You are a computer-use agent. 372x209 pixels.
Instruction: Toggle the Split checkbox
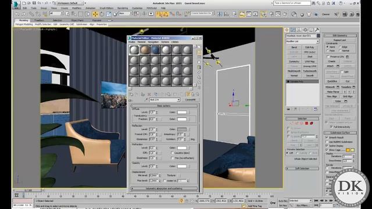342,72
